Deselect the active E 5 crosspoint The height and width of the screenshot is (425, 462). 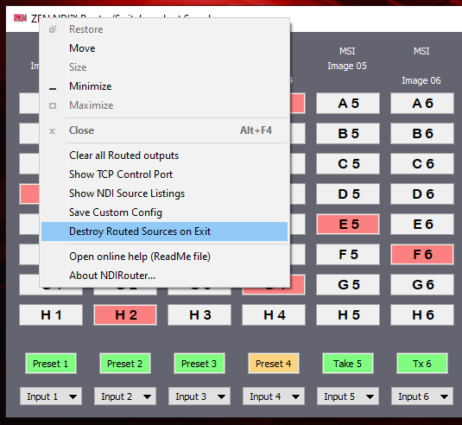pyautogui.click(x=348, y=225)
